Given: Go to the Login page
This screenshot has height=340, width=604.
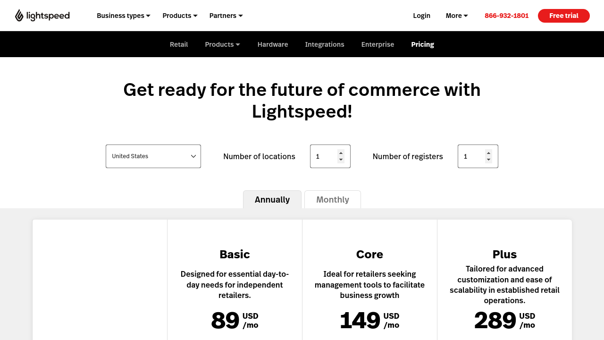Looking at the screenshot, I should coord(421,16).
